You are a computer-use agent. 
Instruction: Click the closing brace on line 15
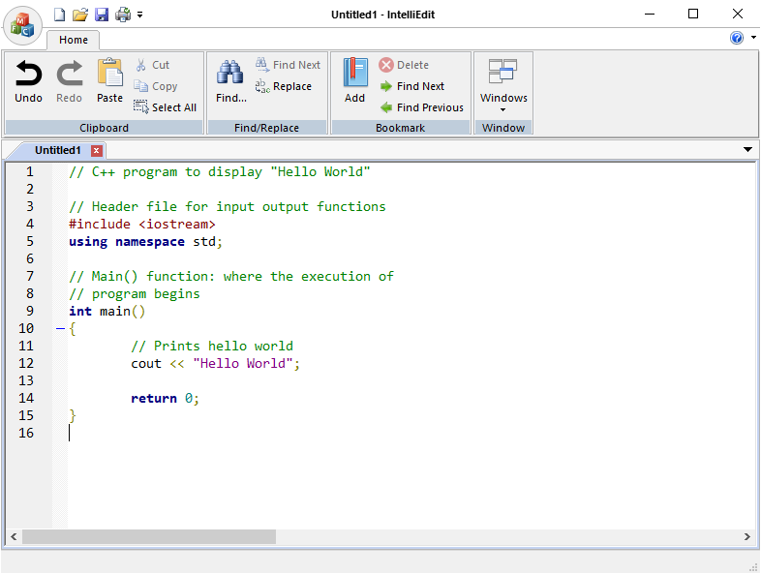[x=73, y=415]
